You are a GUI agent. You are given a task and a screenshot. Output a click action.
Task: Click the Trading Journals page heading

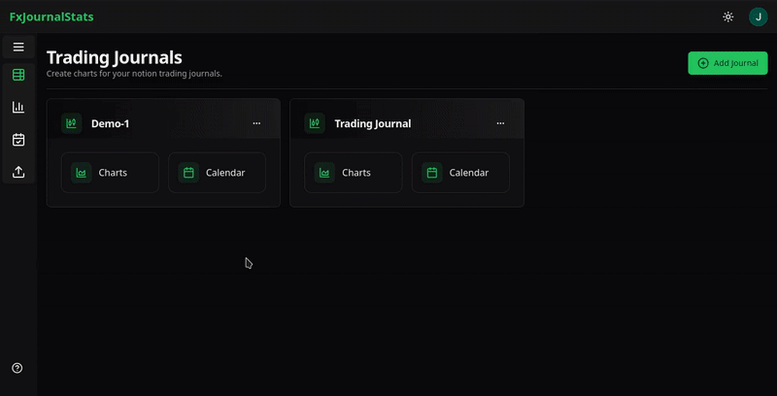pos(115,58)
